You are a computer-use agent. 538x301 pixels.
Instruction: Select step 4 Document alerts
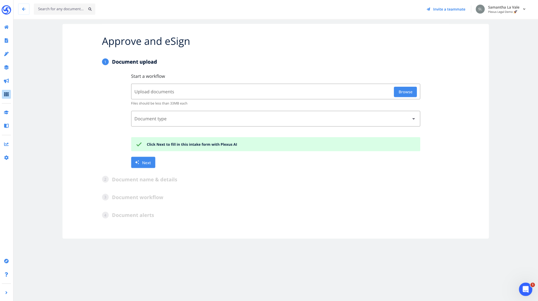128,215
